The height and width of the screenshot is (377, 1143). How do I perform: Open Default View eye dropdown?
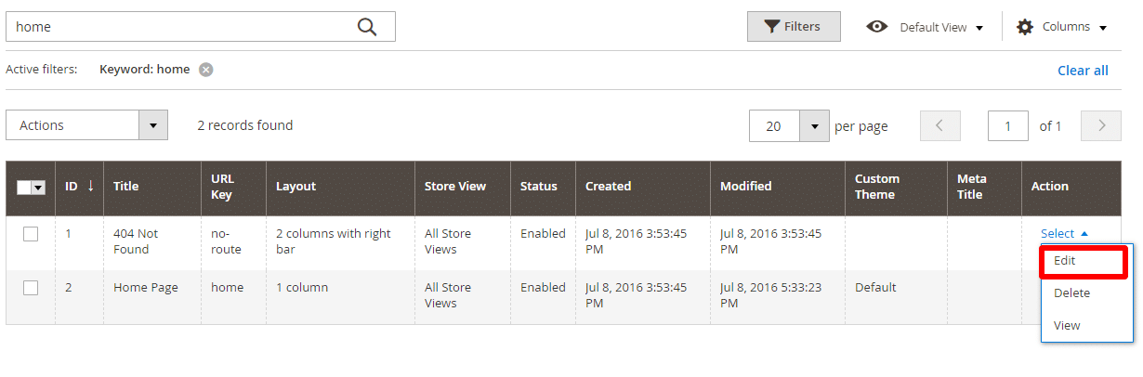click(x=925, y=27)
